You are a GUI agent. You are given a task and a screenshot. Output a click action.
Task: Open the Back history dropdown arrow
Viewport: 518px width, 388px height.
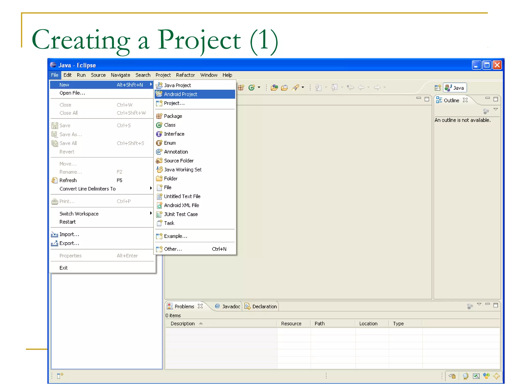(x=369, y=88)
